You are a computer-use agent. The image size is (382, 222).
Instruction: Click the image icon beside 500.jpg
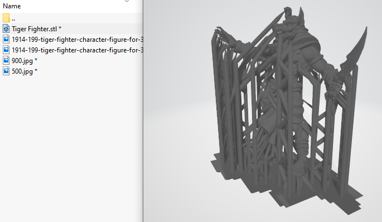click(6, 71)
